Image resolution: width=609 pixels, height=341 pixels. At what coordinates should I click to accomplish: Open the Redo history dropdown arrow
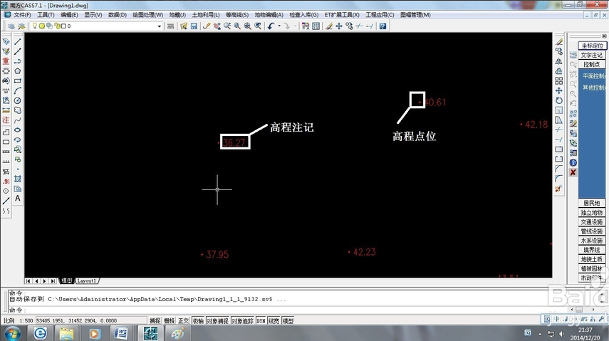295,26
